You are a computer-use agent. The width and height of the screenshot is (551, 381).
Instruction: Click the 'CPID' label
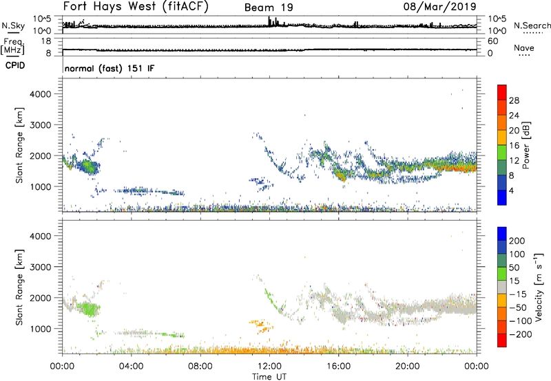15,65
